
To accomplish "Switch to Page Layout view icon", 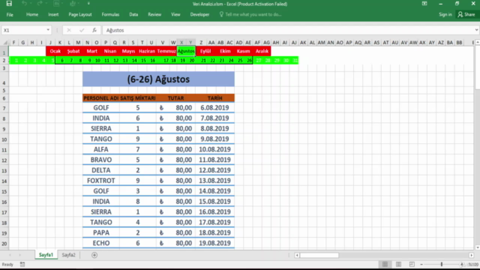I will 398,264.
